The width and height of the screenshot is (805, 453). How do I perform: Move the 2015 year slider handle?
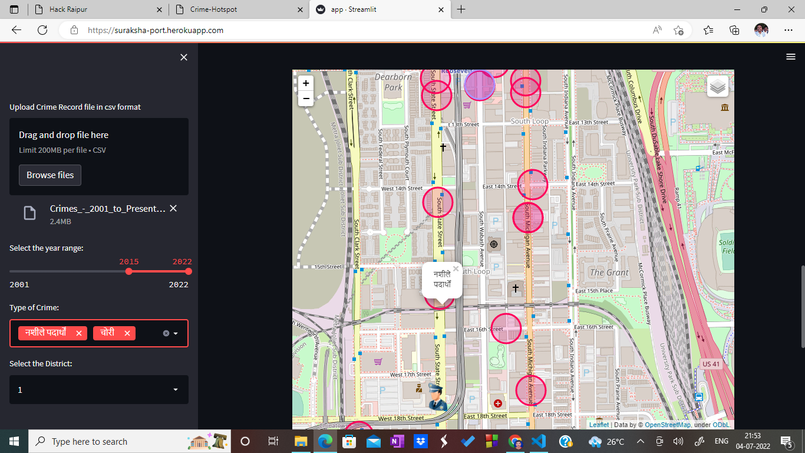(x=129, y=271)
